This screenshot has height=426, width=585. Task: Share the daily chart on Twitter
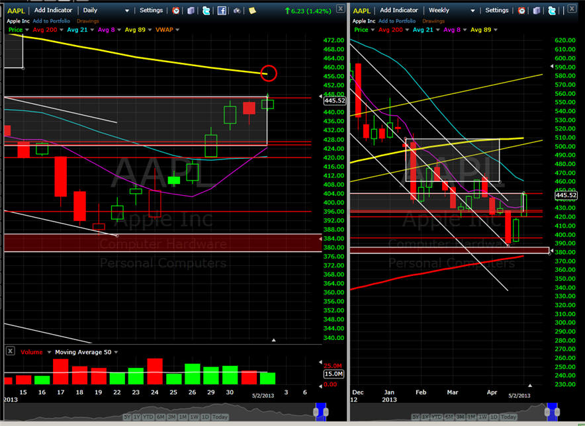pos(206,11)
